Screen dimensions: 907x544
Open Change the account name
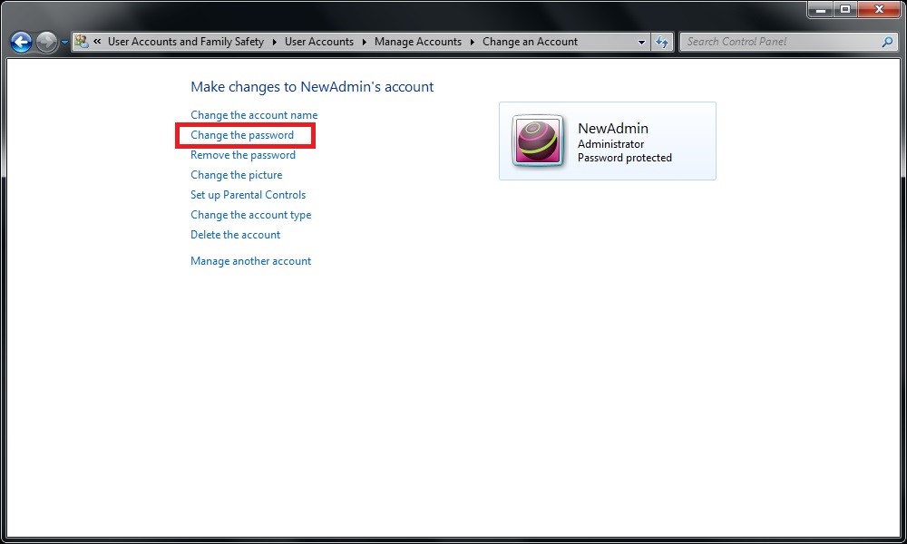[x=253, y=115]
